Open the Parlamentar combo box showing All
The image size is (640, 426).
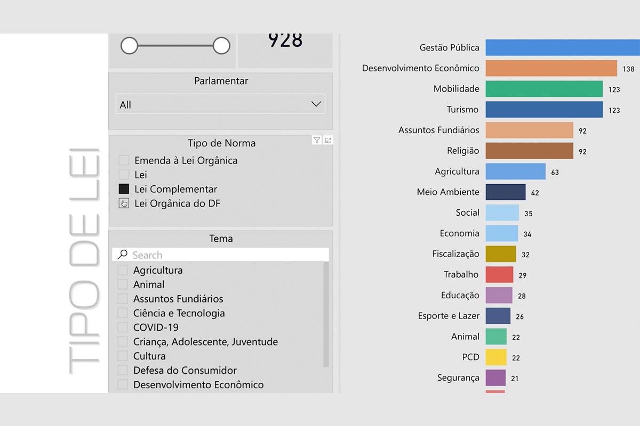point(213,104)
